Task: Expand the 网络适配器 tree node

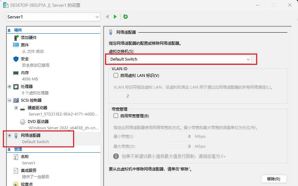Action: pyautogui.click(x=9, y=135)
